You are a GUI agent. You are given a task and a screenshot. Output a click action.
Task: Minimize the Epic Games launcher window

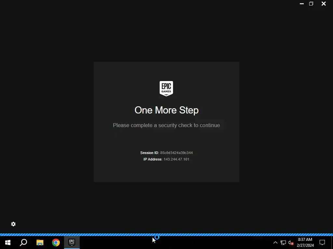(301, 4)
